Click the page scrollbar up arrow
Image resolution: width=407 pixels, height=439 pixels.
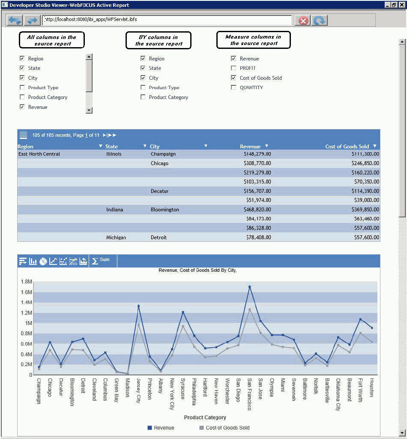[x=402, y=42]
